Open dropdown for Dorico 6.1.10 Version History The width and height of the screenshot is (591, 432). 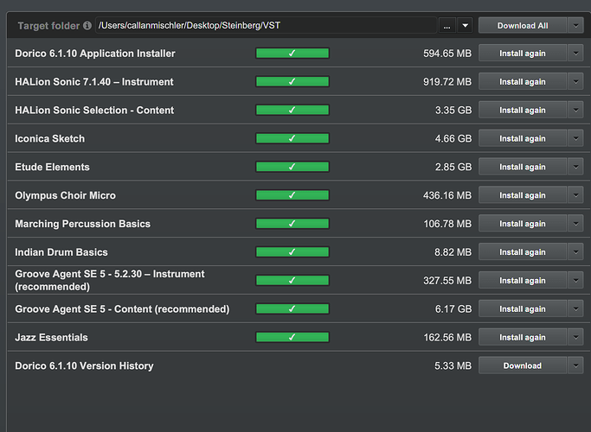pos(575,365)
